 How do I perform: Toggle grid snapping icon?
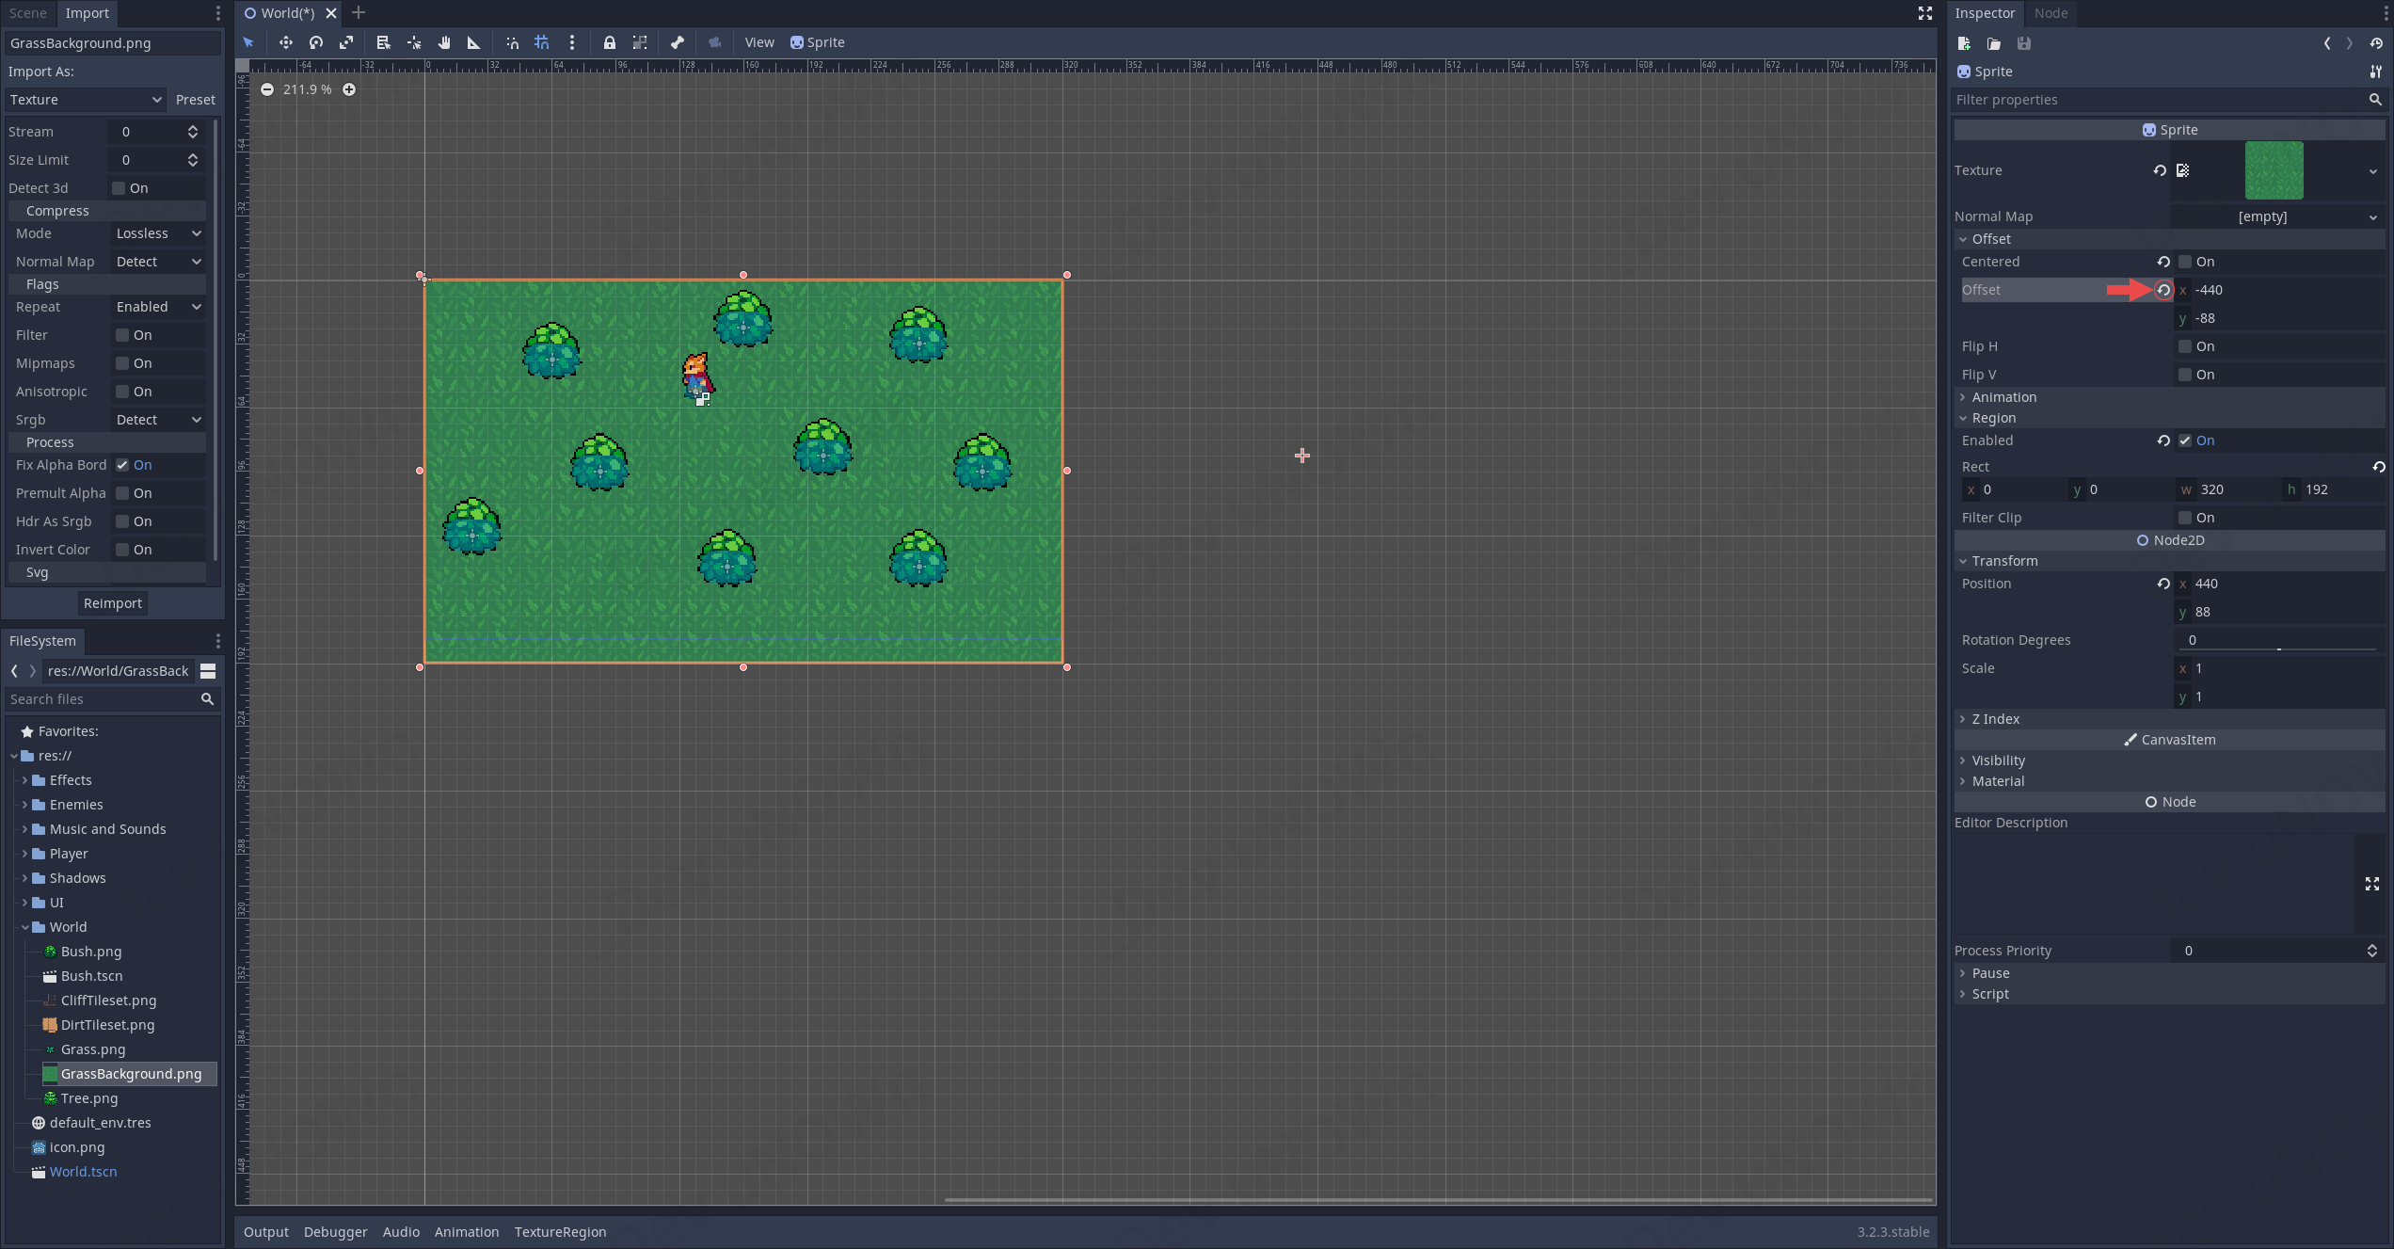point(542,42)
